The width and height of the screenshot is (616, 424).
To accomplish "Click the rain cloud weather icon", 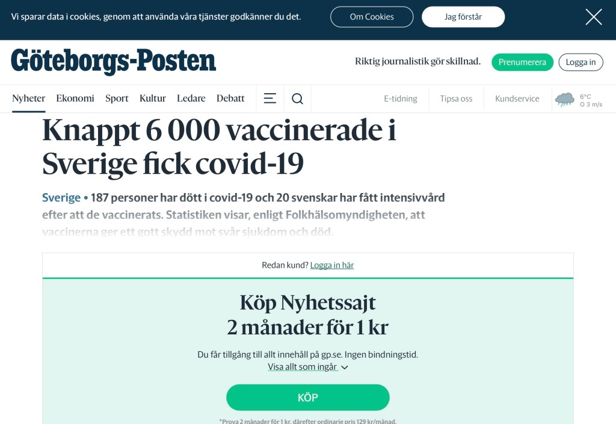I will pos(564,99).
